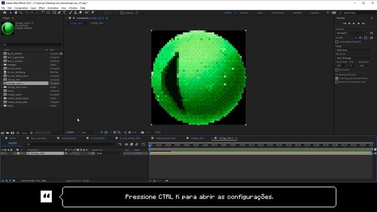
Task: Select the Type text tool
Action: pos(64,12)
